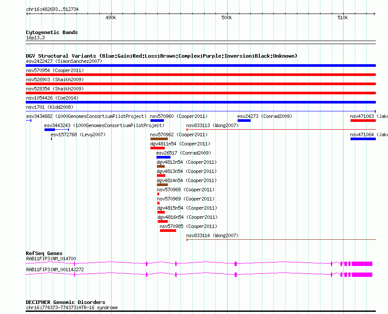The width and height of the screenshot is (388, 314).
Task: Click the 490k ruler mark
Action: (x=111, y=17)
